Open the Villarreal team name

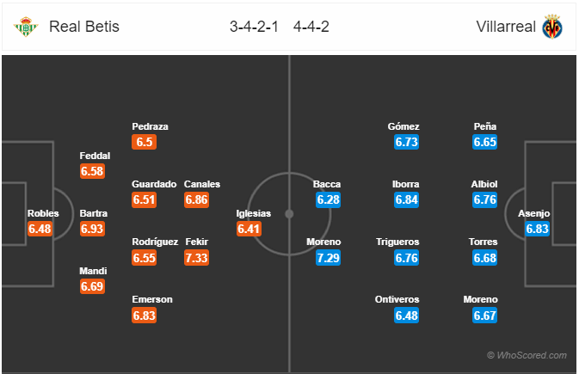[506, 27]
